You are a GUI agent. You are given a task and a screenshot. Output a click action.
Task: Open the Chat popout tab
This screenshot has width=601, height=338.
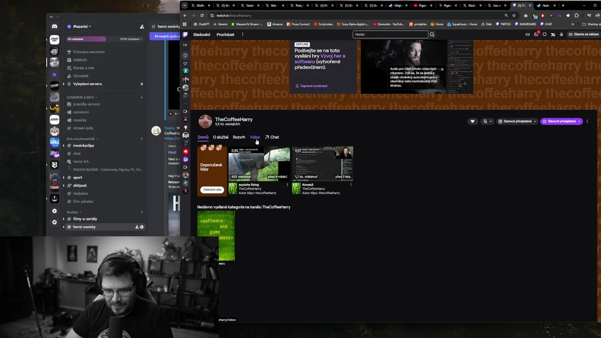[272, 137]
